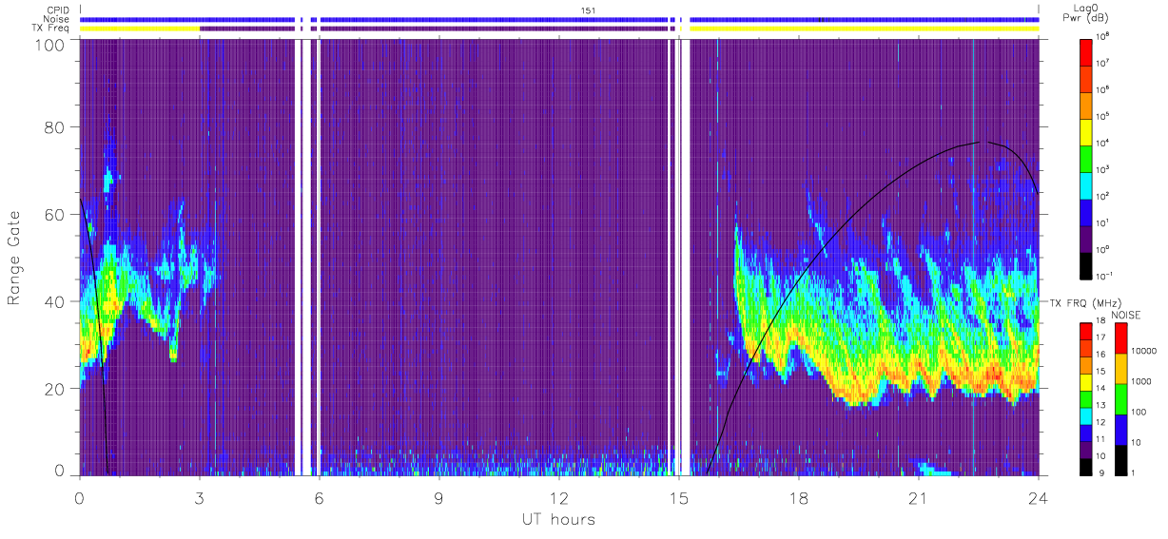Select the 'Lag0 Pwr (dB)' colorbar title
1168x539 pixels.
point(1086,14)
